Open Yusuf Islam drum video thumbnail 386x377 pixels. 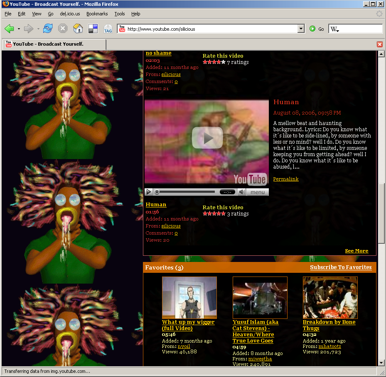click(x=260, y=298)
